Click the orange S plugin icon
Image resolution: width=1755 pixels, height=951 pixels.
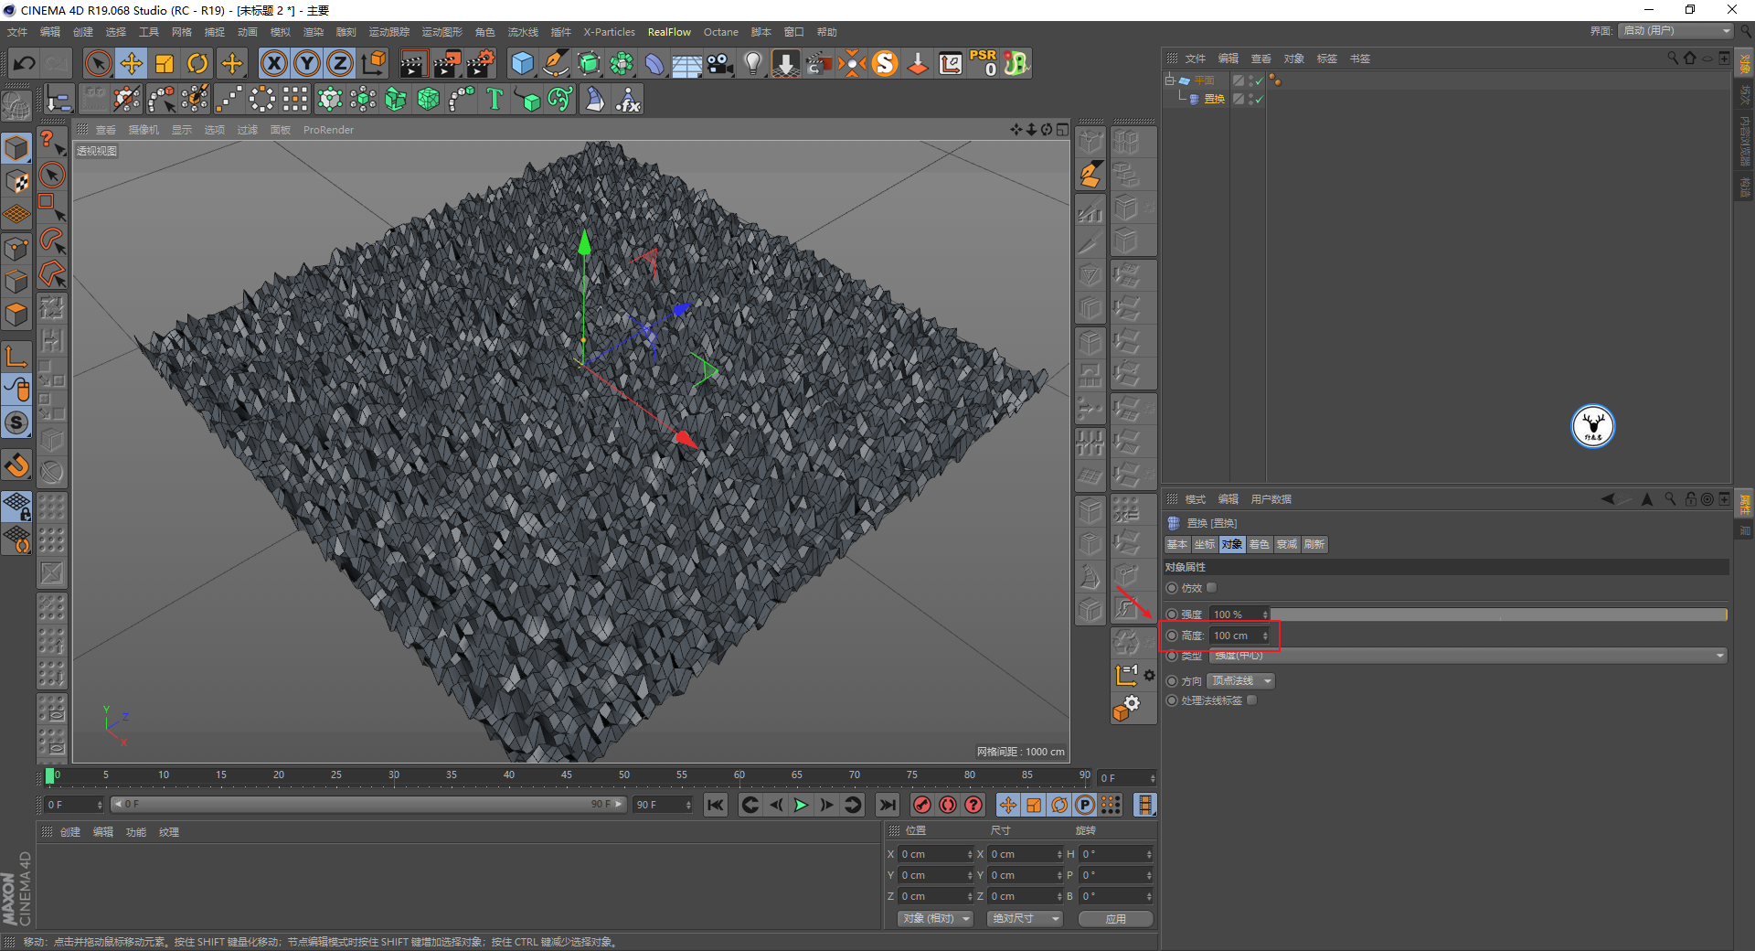click(885, 63)
